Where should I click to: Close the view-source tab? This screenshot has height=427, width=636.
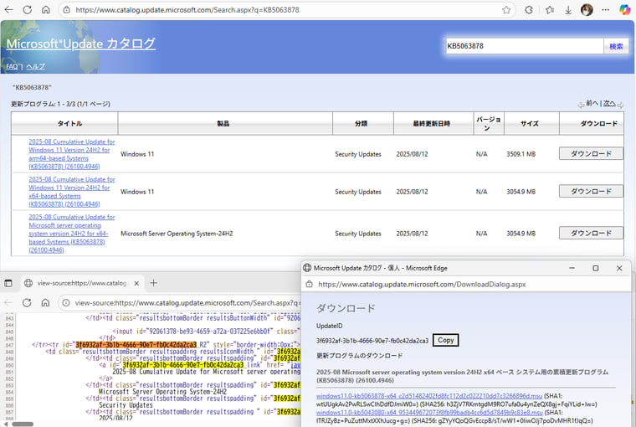pyautogui.click(x=136, y=283)
